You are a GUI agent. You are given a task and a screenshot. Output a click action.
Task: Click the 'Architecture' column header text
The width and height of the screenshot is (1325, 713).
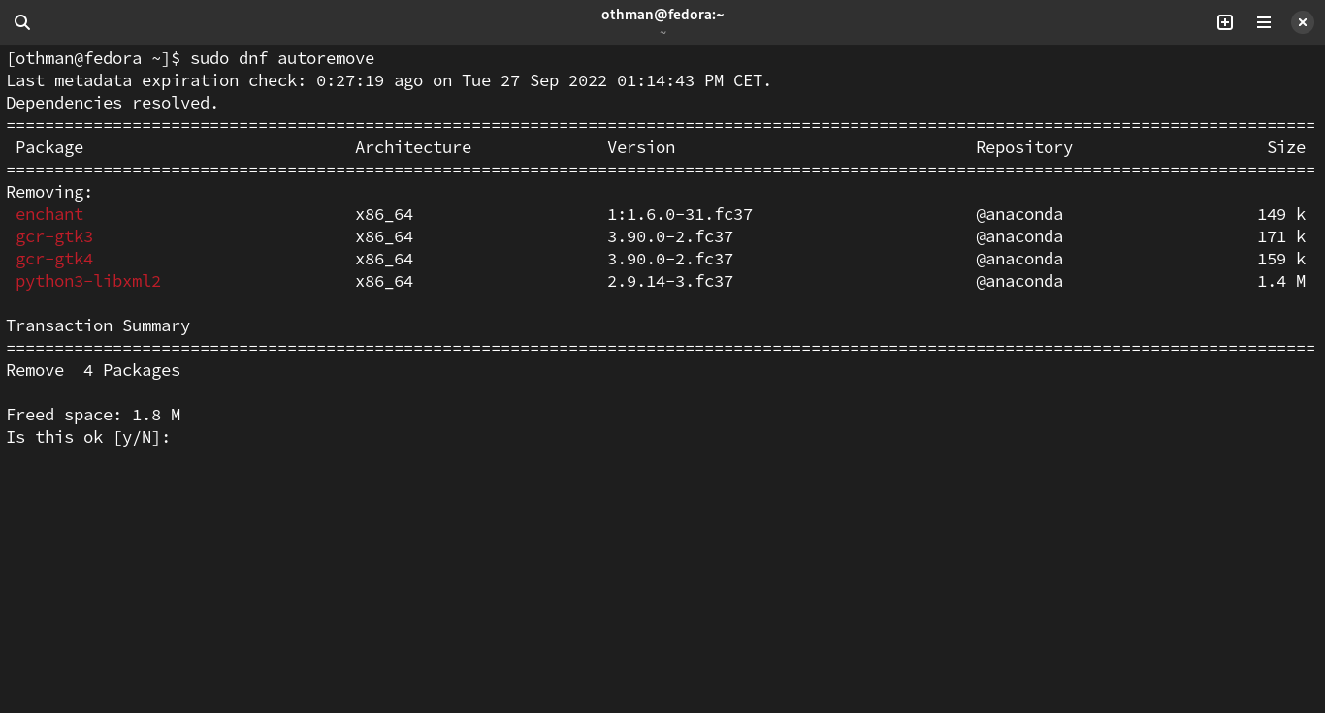coord(413,147)
